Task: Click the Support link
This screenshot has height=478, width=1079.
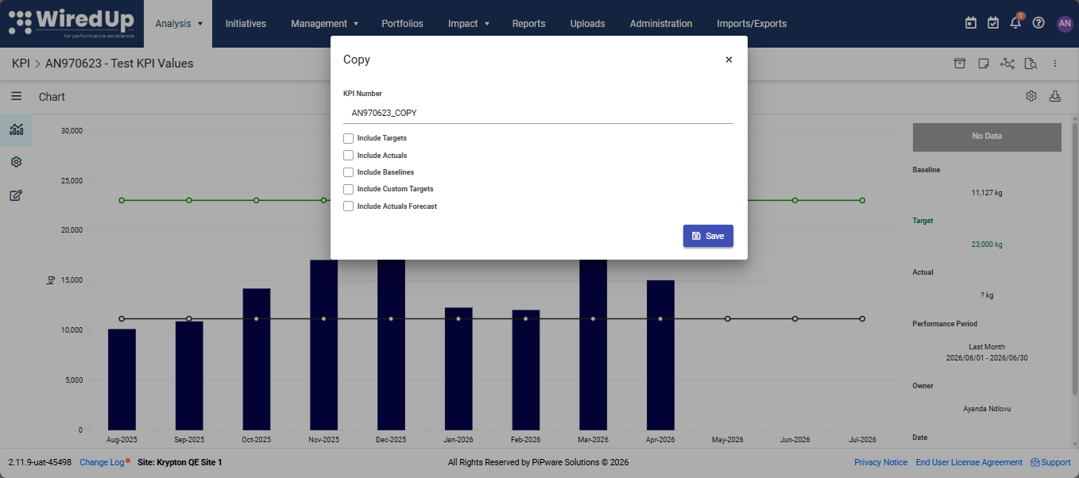Action: coord(1050,462)
